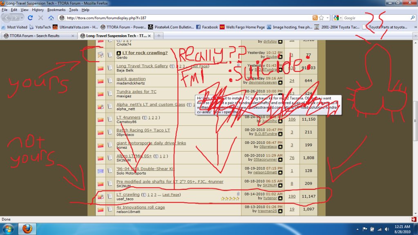418x235 pixels.
Task: Bookmark this page with the star icon
Action: (x=321, y=18)
